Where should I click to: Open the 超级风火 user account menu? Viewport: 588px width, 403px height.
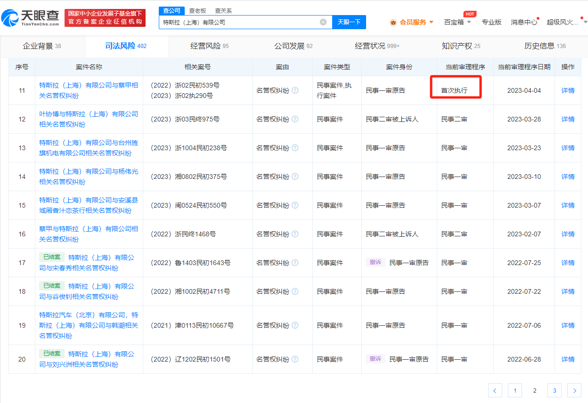coord(565,22)
